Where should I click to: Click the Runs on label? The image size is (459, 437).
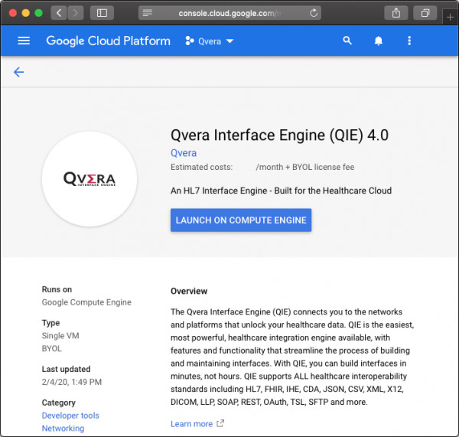(x=57, y=289)
